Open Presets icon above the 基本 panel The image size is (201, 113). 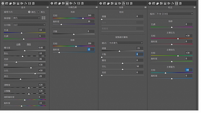[x=33, y=3]
